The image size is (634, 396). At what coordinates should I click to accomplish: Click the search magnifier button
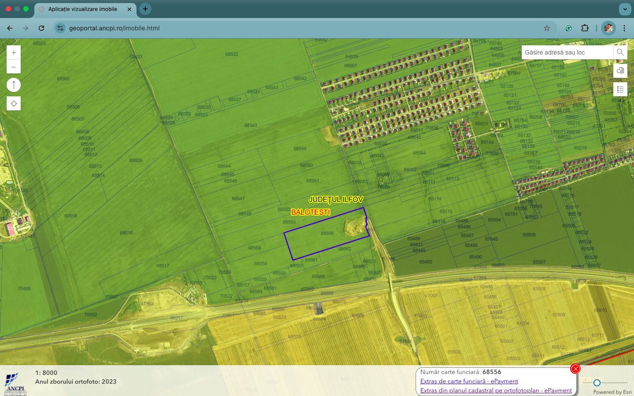click(x=620, y=52)
